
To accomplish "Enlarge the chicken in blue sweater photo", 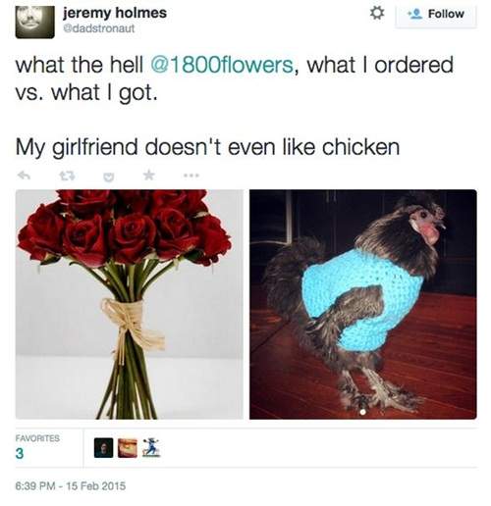I will pos(363,304).
